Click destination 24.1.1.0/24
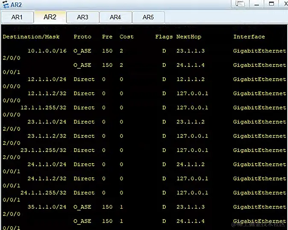This screenshot has height=230, width=288. [x=47, y=165]
